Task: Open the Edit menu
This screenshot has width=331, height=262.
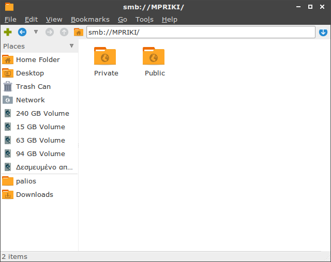Action: click(31, 20)
